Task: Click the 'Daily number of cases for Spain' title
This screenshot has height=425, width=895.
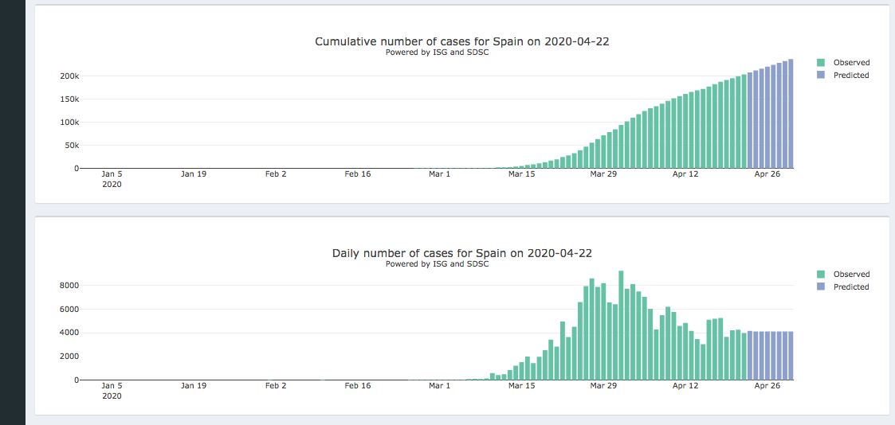Action: (461, 253)
